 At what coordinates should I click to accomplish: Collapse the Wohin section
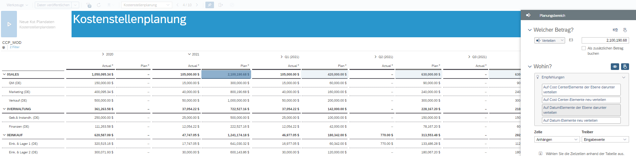(530, 67)
